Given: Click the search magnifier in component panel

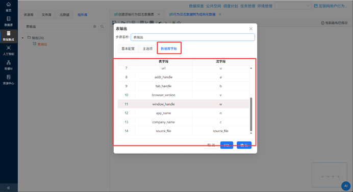Looking at the screenshot, I should click(102, 27).
